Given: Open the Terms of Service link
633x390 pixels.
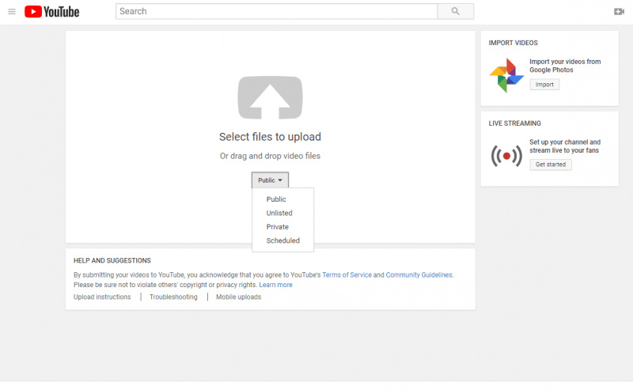Looking at the screenshot, I should (x=347, y=275).
